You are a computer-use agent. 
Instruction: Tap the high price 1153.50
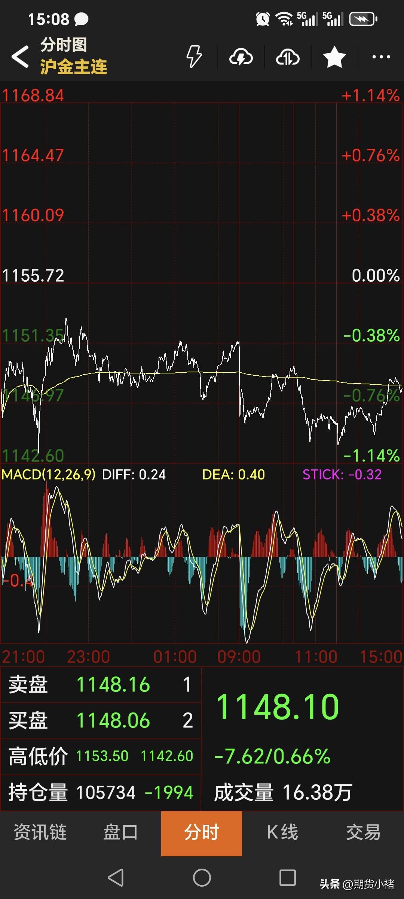pos(102,756)
